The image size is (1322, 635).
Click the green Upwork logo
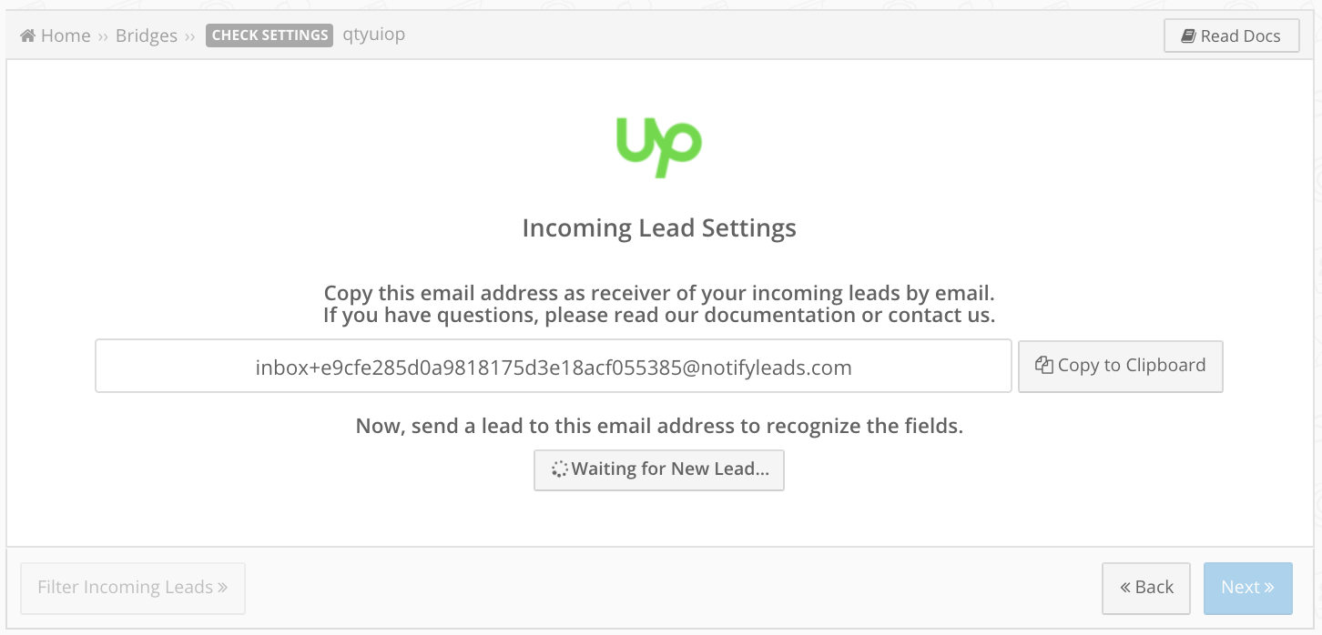coord(659,146)
